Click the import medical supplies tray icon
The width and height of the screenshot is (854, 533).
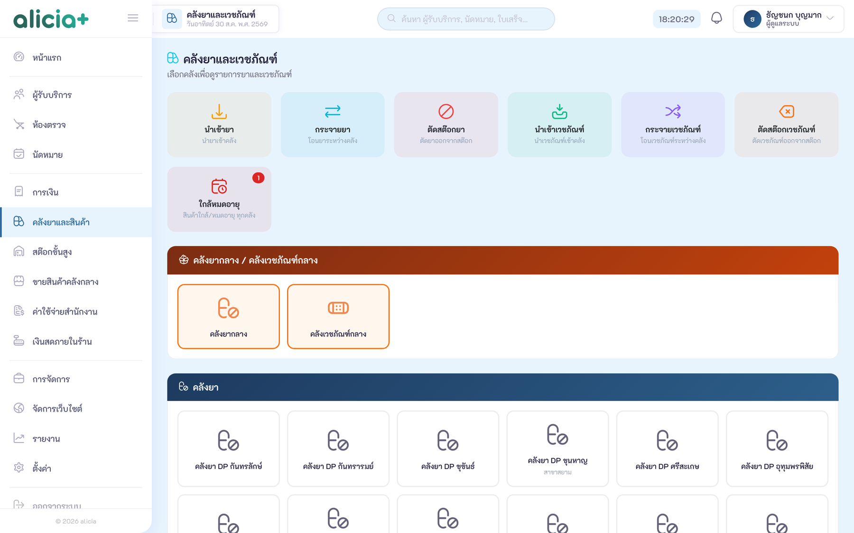pyautogui.click(x=559, y=111)
